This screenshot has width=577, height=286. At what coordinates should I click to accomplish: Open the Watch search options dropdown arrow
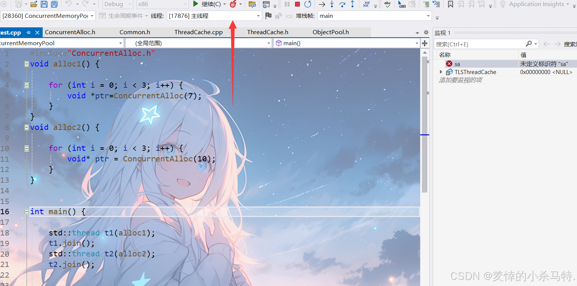[x=536, y=44]
